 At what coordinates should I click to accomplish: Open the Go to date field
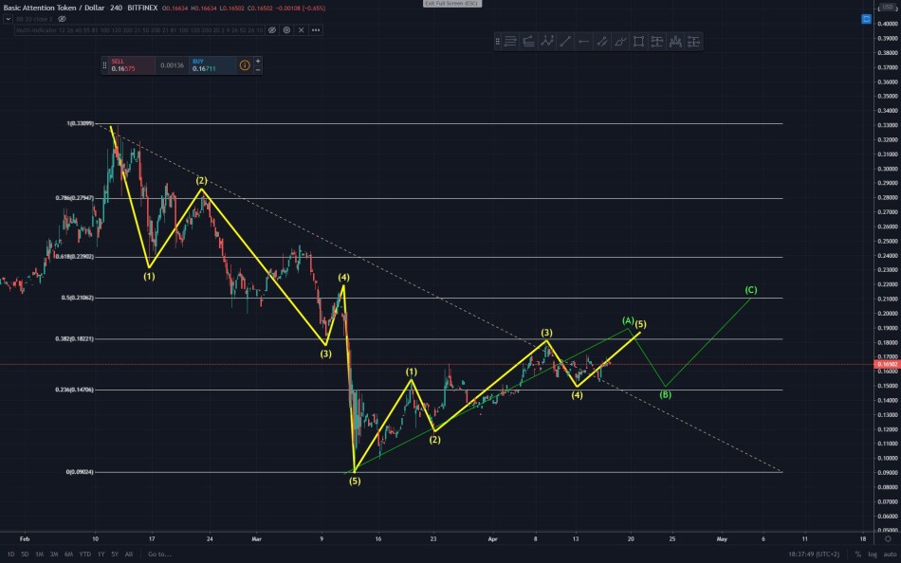tap(159, 554)
